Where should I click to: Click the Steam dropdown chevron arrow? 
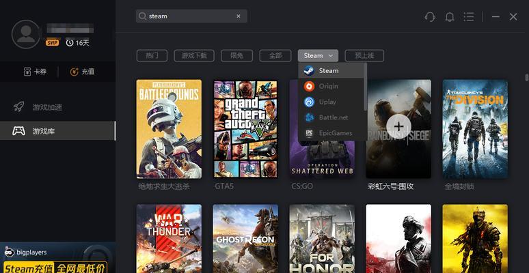click(x=331, y=55)
